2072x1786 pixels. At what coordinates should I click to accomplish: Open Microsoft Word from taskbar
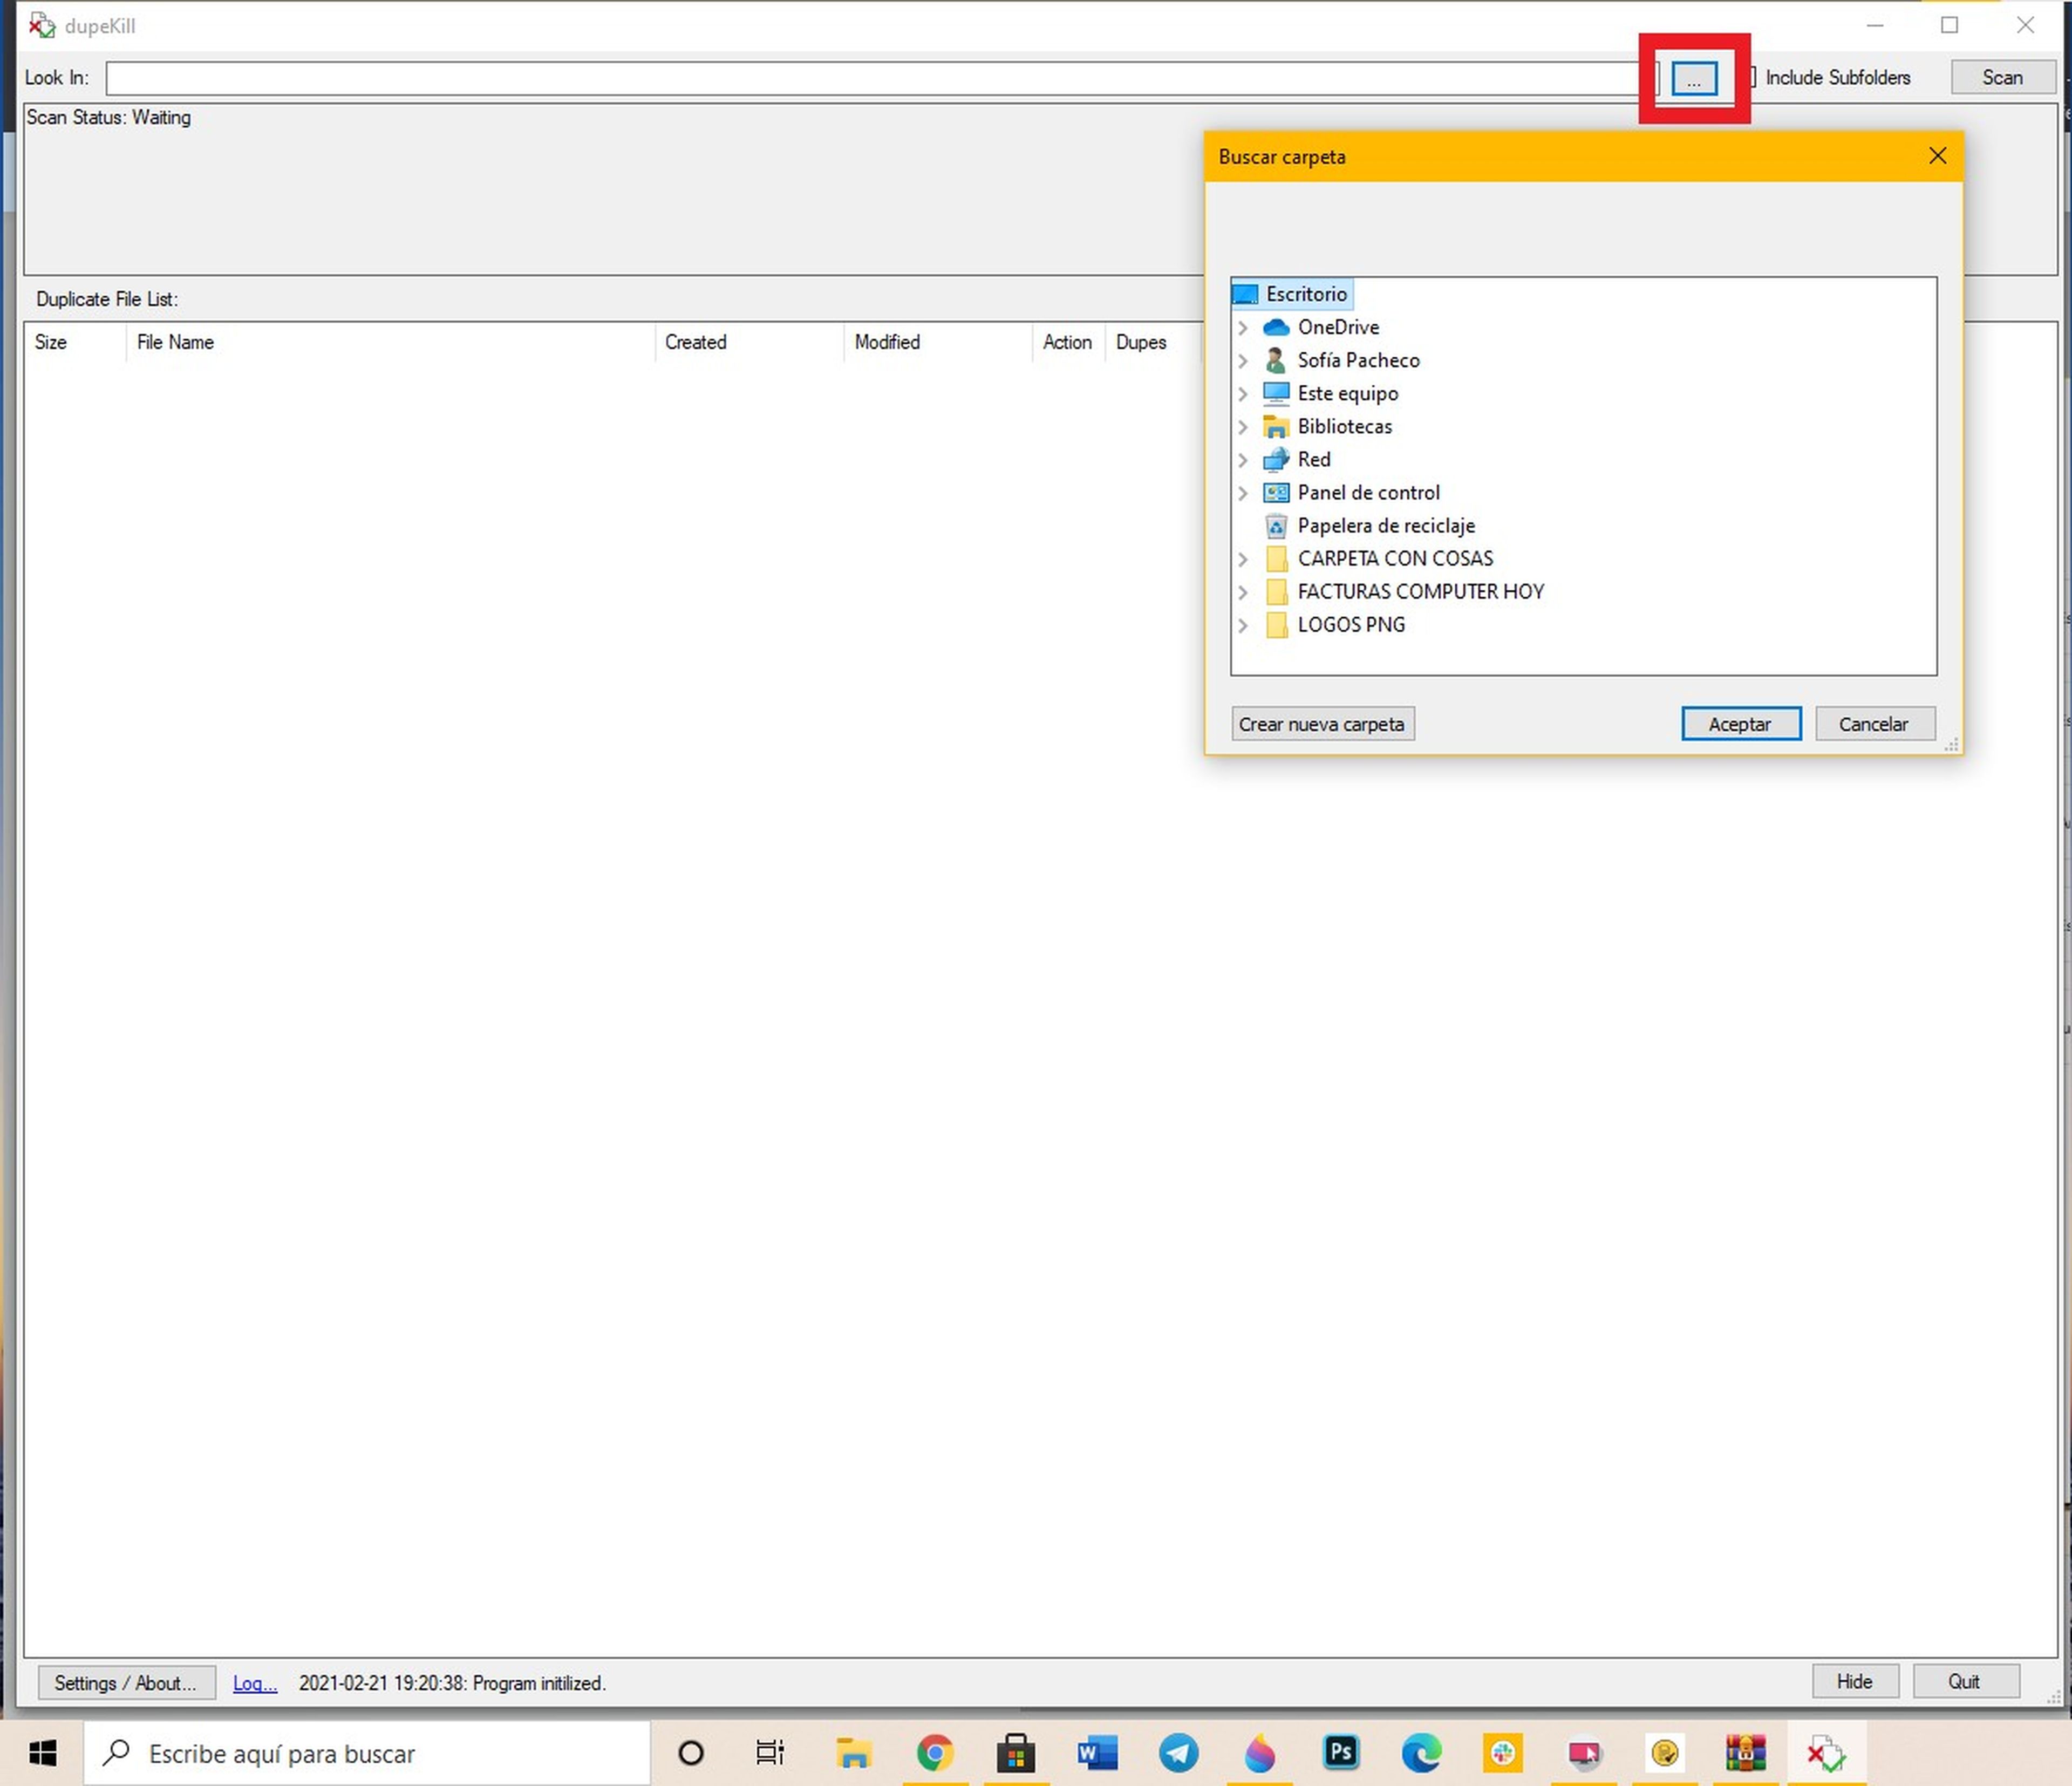(x=1097, y=1752)
